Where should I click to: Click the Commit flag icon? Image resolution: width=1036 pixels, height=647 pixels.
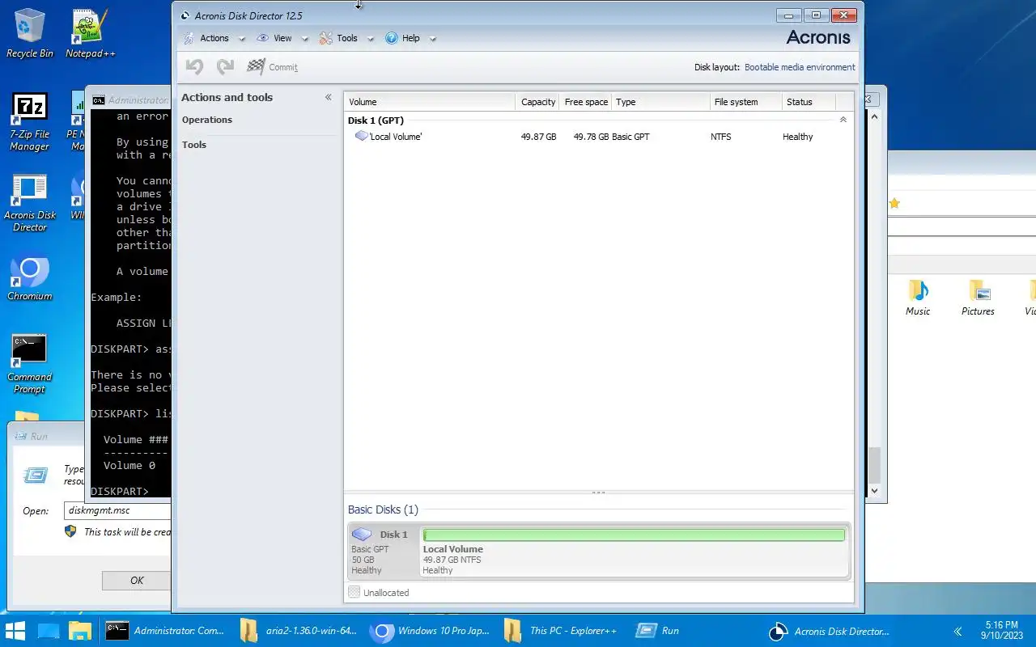[x=256, y=66]
